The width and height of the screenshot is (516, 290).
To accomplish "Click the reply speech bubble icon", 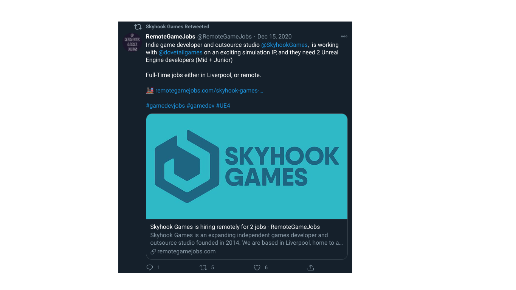I will point(150,267).
